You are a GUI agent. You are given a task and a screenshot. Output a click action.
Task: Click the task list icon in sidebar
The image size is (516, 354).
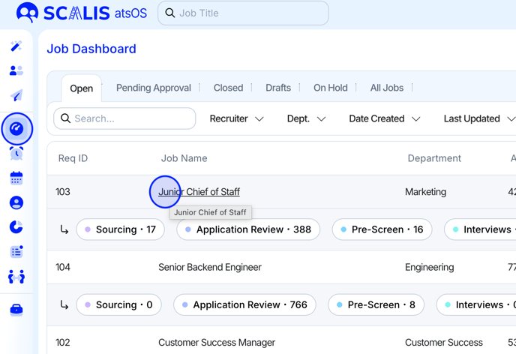16,251
